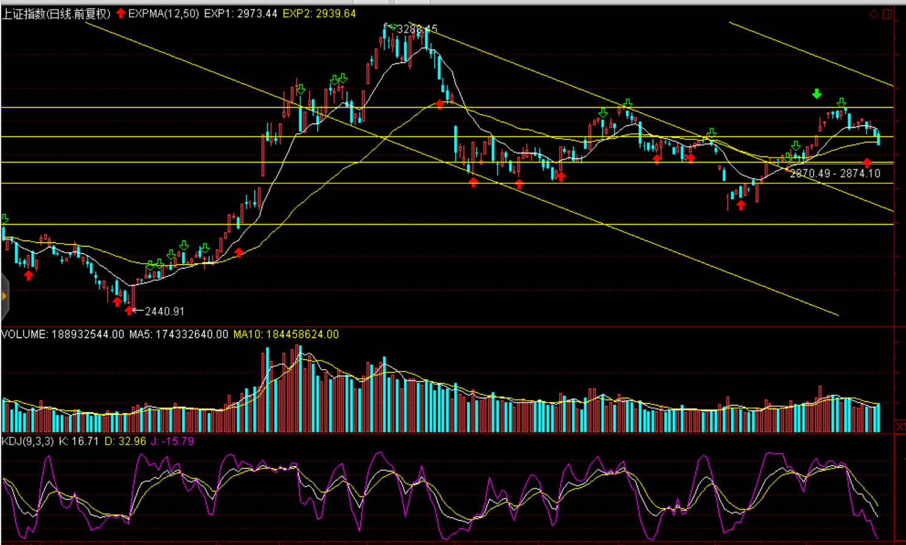Click the VOLUME indicator label

click(24, 334)
